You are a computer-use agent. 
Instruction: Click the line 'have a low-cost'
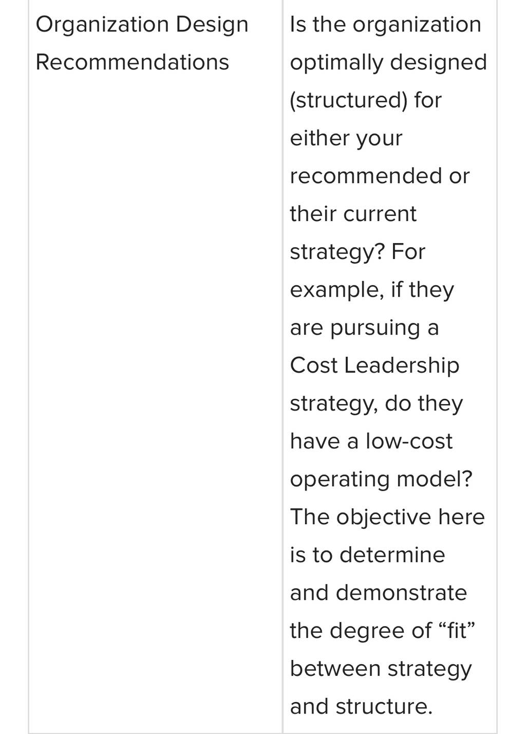point(371,441)
